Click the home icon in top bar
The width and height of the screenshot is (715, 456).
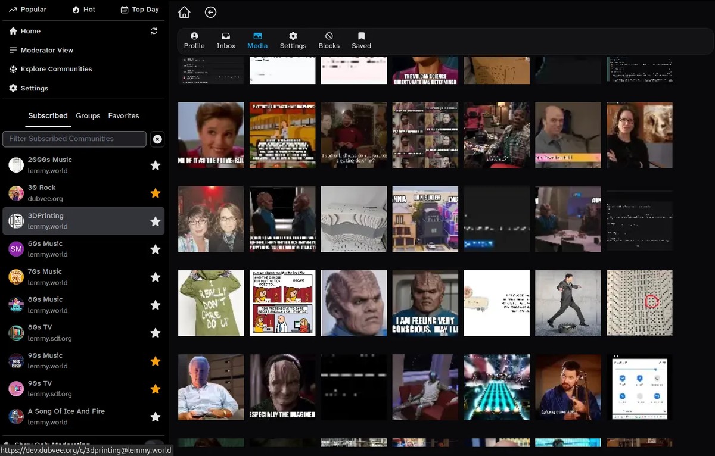184,13
